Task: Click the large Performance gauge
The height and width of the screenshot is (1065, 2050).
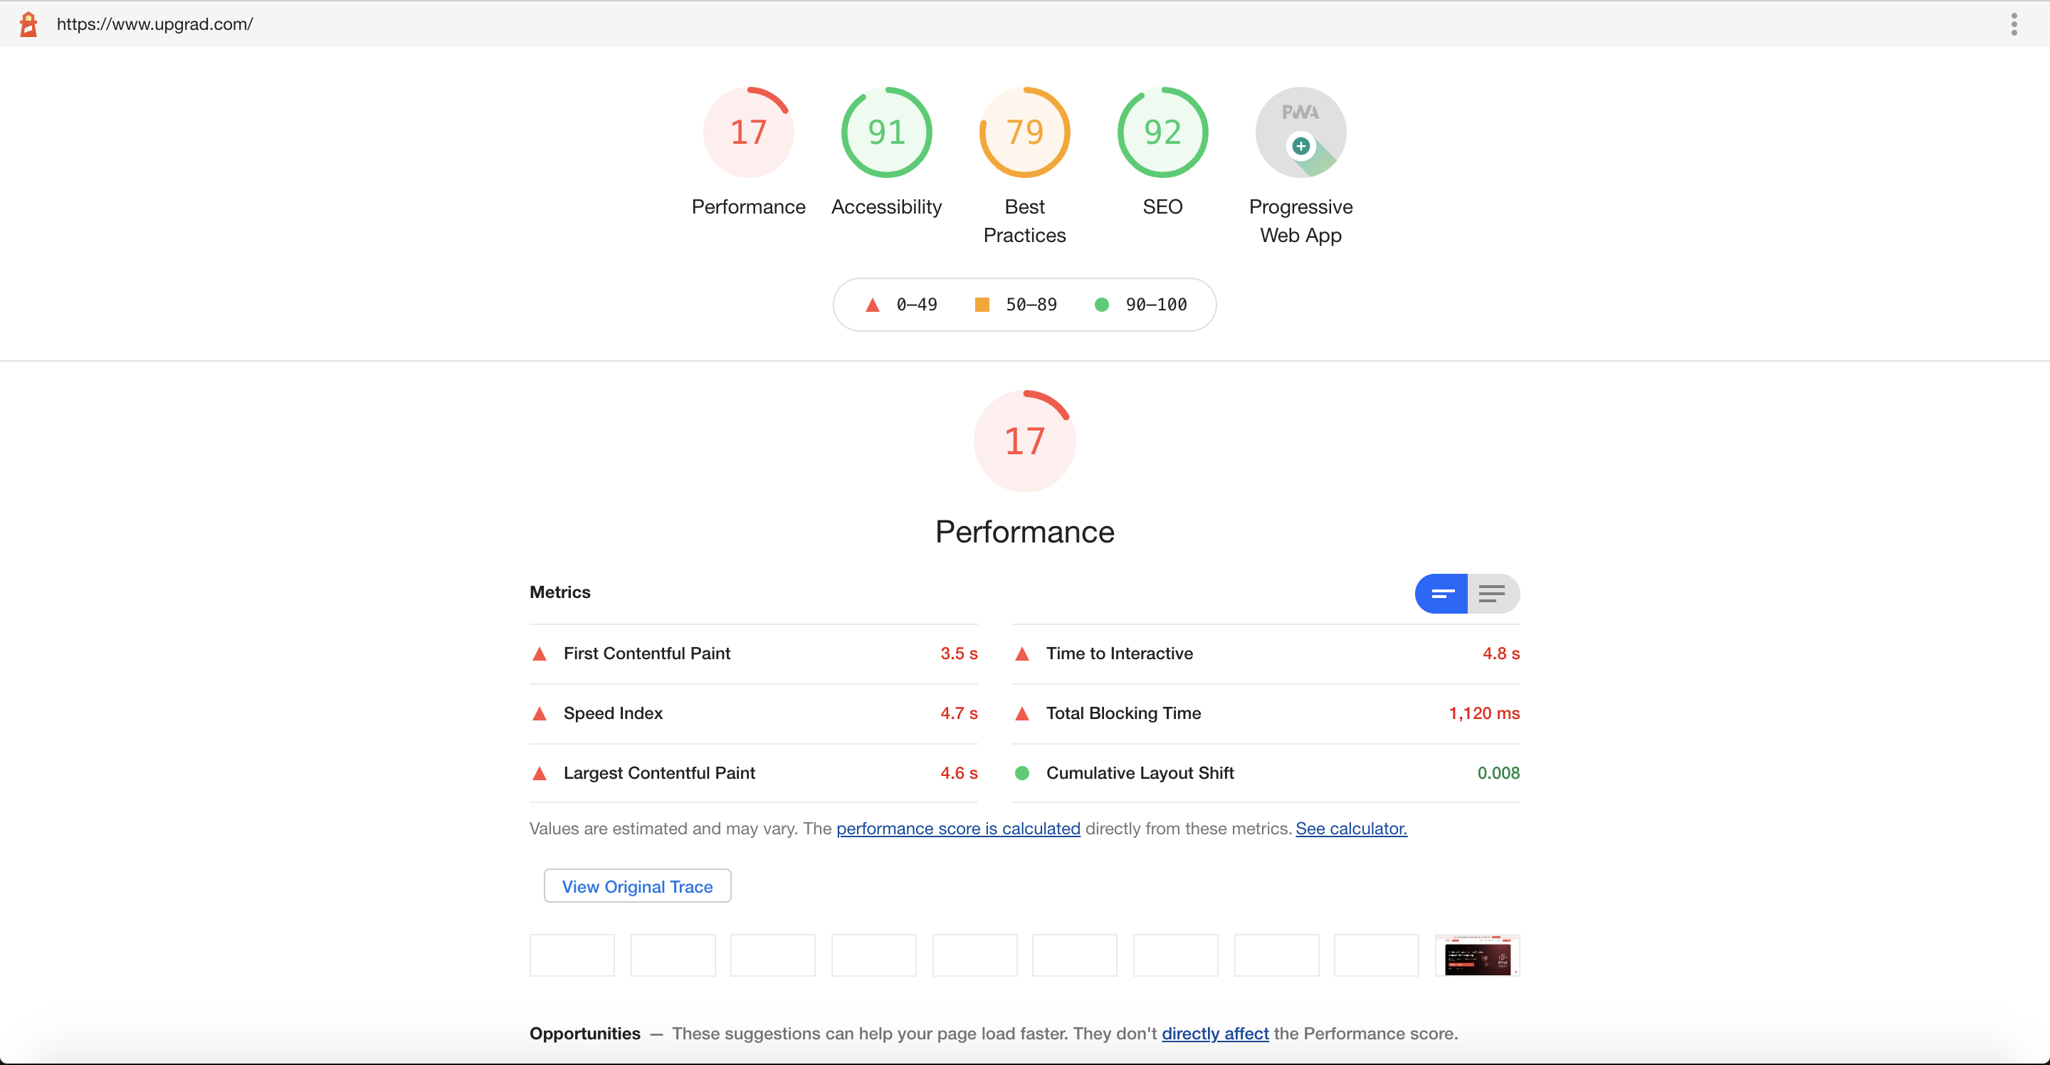Action: pyautogui.click(x=1024, y=441)
